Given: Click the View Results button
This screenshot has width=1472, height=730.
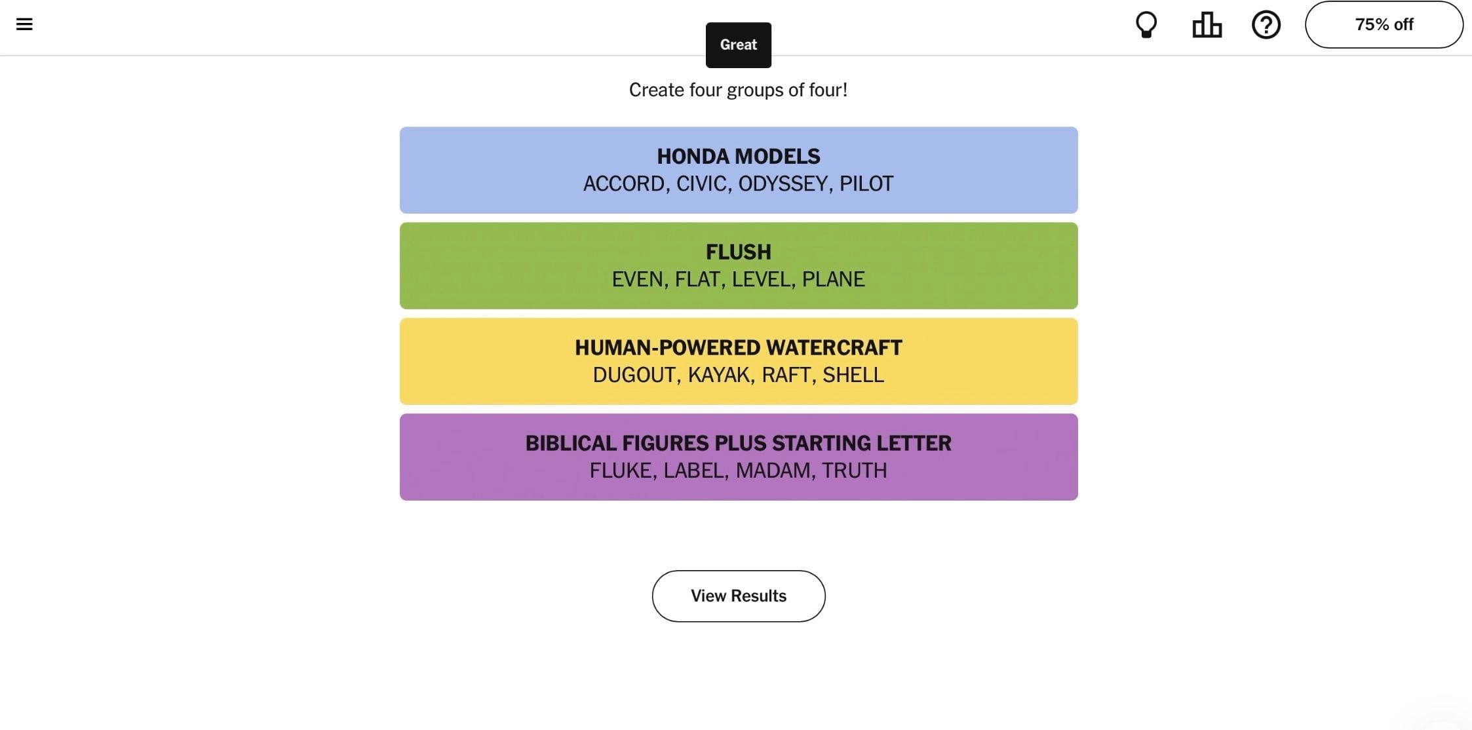Looking at the screenshot, I should tap(738, 596).
